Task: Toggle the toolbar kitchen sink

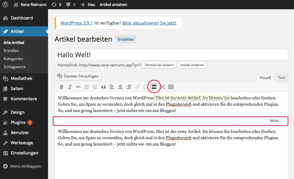Action: tap(171, 87)
